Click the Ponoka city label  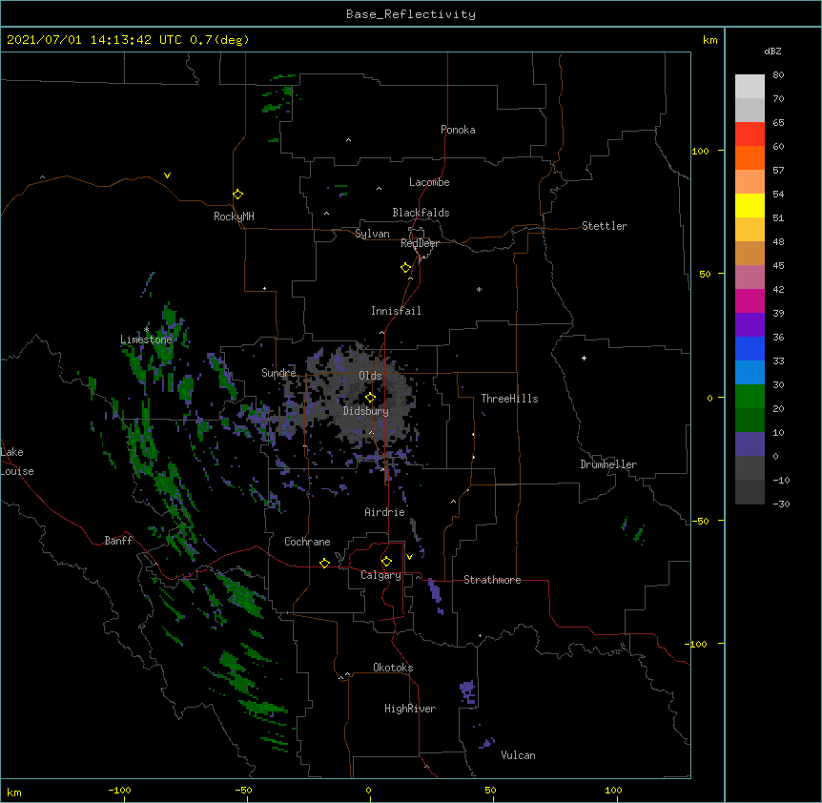coord(458,130)
